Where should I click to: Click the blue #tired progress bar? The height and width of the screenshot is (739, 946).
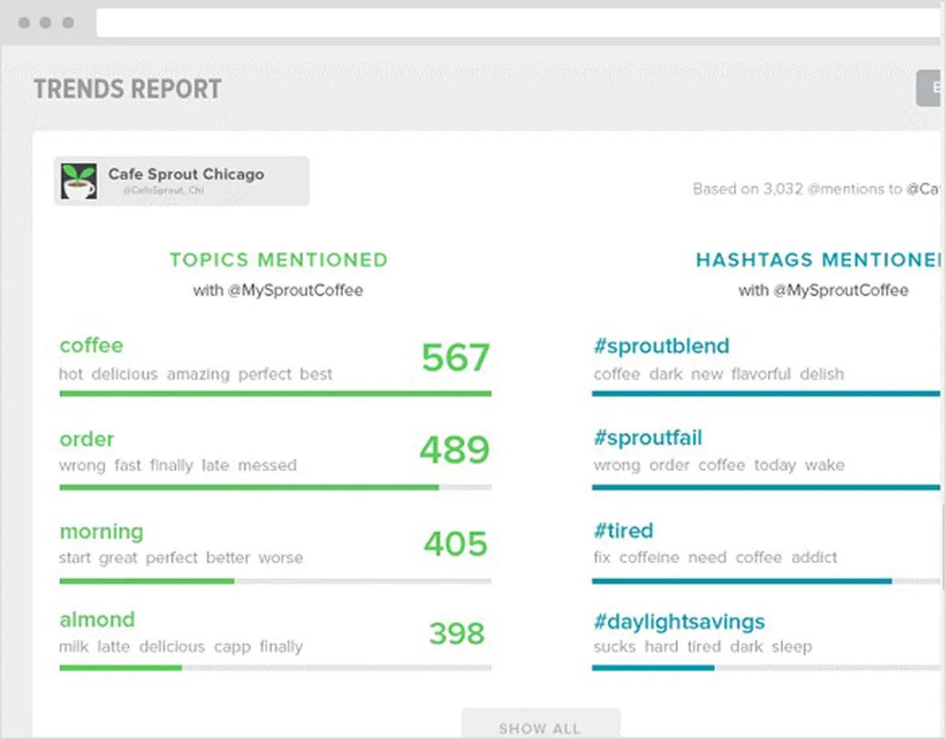(x=742, y=581)
